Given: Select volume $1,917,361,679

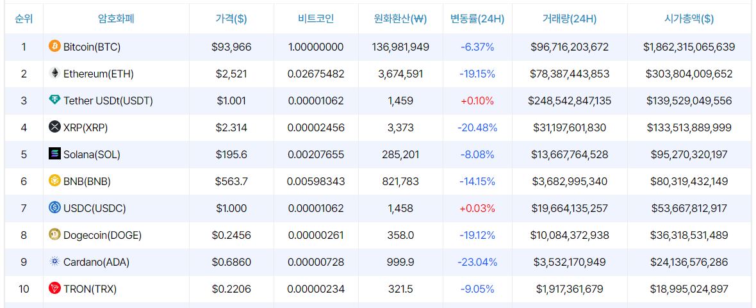Looking at the screenshot, I should (570, 289).
